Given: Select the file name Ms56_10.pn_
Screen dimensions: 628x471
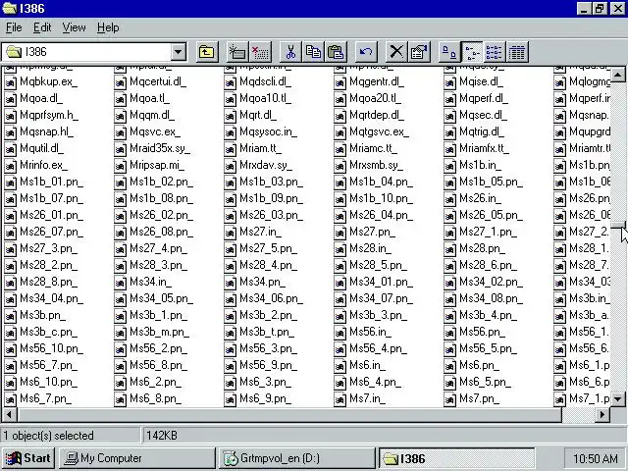Looking at the screenshot, I should [x=52, y=349].
